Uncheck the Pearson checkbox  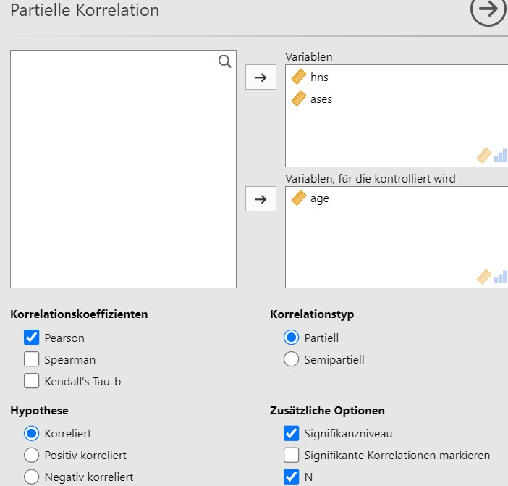click(x=31, y=338)
